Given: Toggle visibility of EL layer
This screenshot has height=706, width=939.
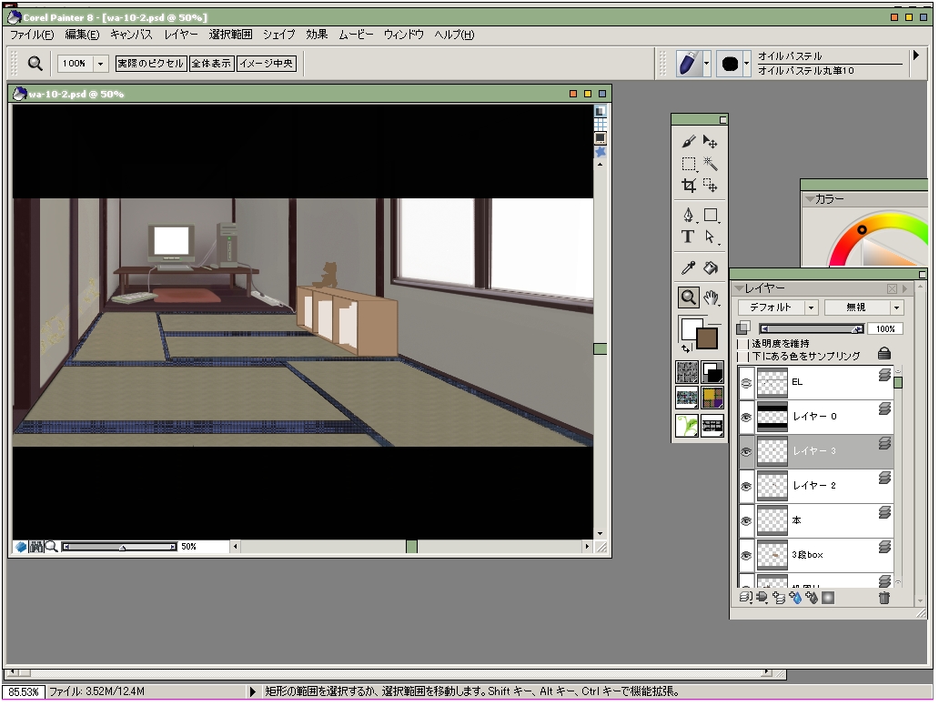Looking at the screenshot, I should [x=746, y=383].
